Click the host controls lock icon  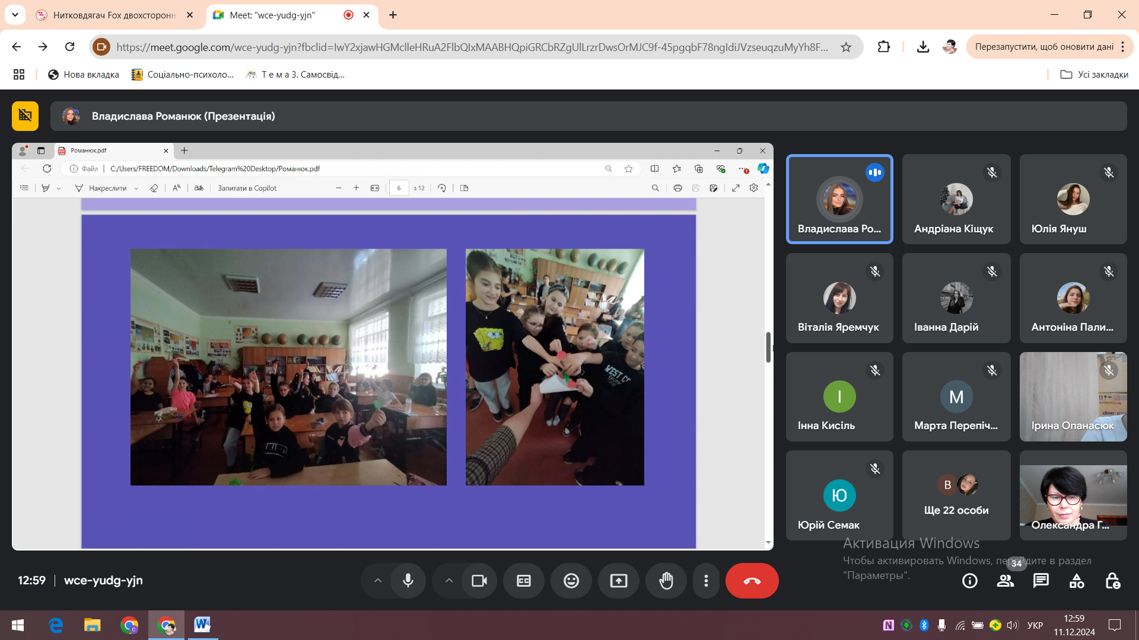coord(1113,581)
